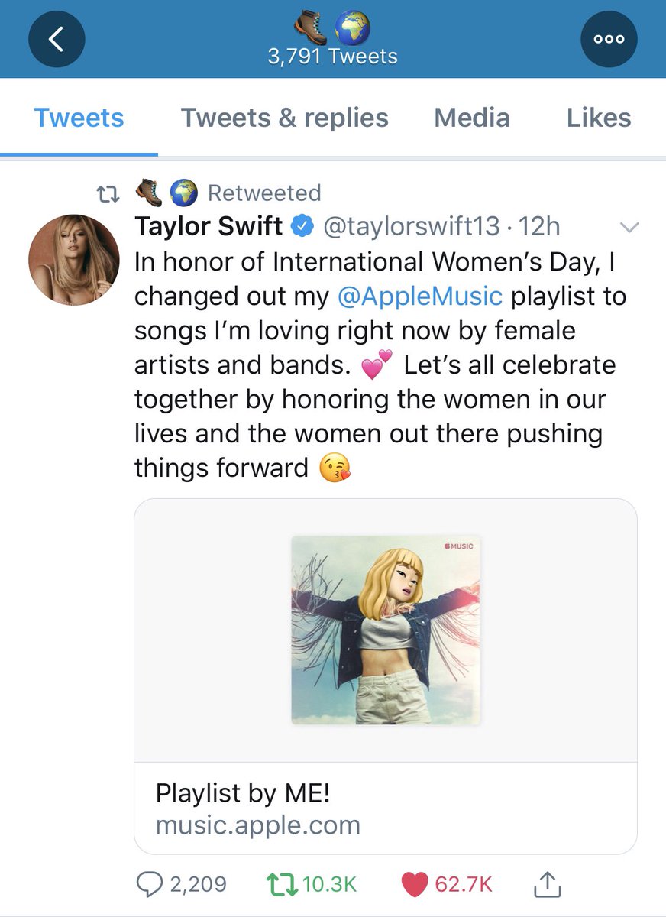This screenshot has width=666, height=917.
Task: Tap the blue verified badge
Action: coord(302,226)
